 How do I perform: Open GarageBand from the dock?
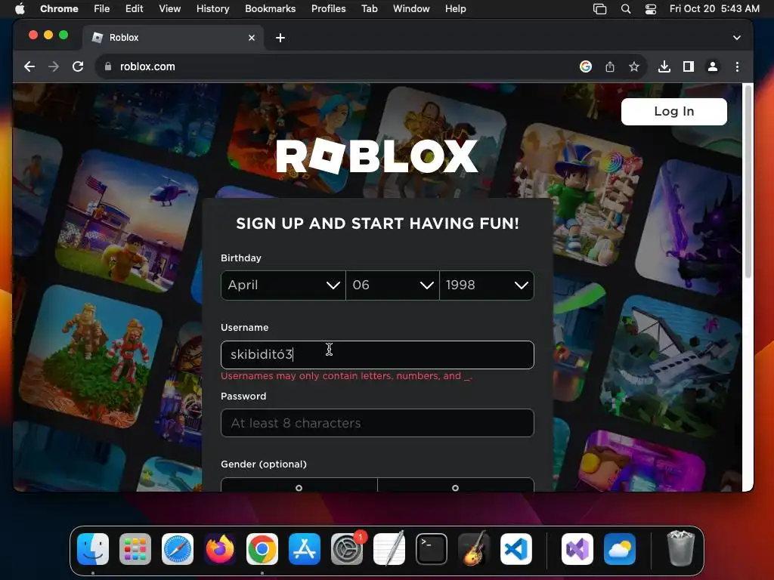[x=474, y=549]
